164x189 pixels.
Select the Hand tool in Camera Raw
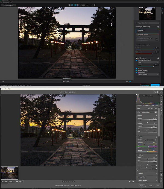click(162, 175)
